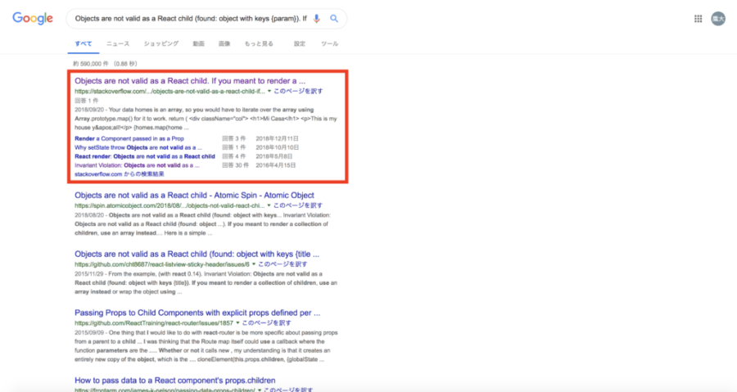
Task: Open 'Why setState throw Objects are not valid' link
Action: coord(138,147)
